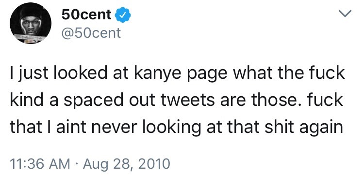Open 50cent's profile picture
This screenshot has width=364, height=175.
pyautogui.click(x=31, y=23)
